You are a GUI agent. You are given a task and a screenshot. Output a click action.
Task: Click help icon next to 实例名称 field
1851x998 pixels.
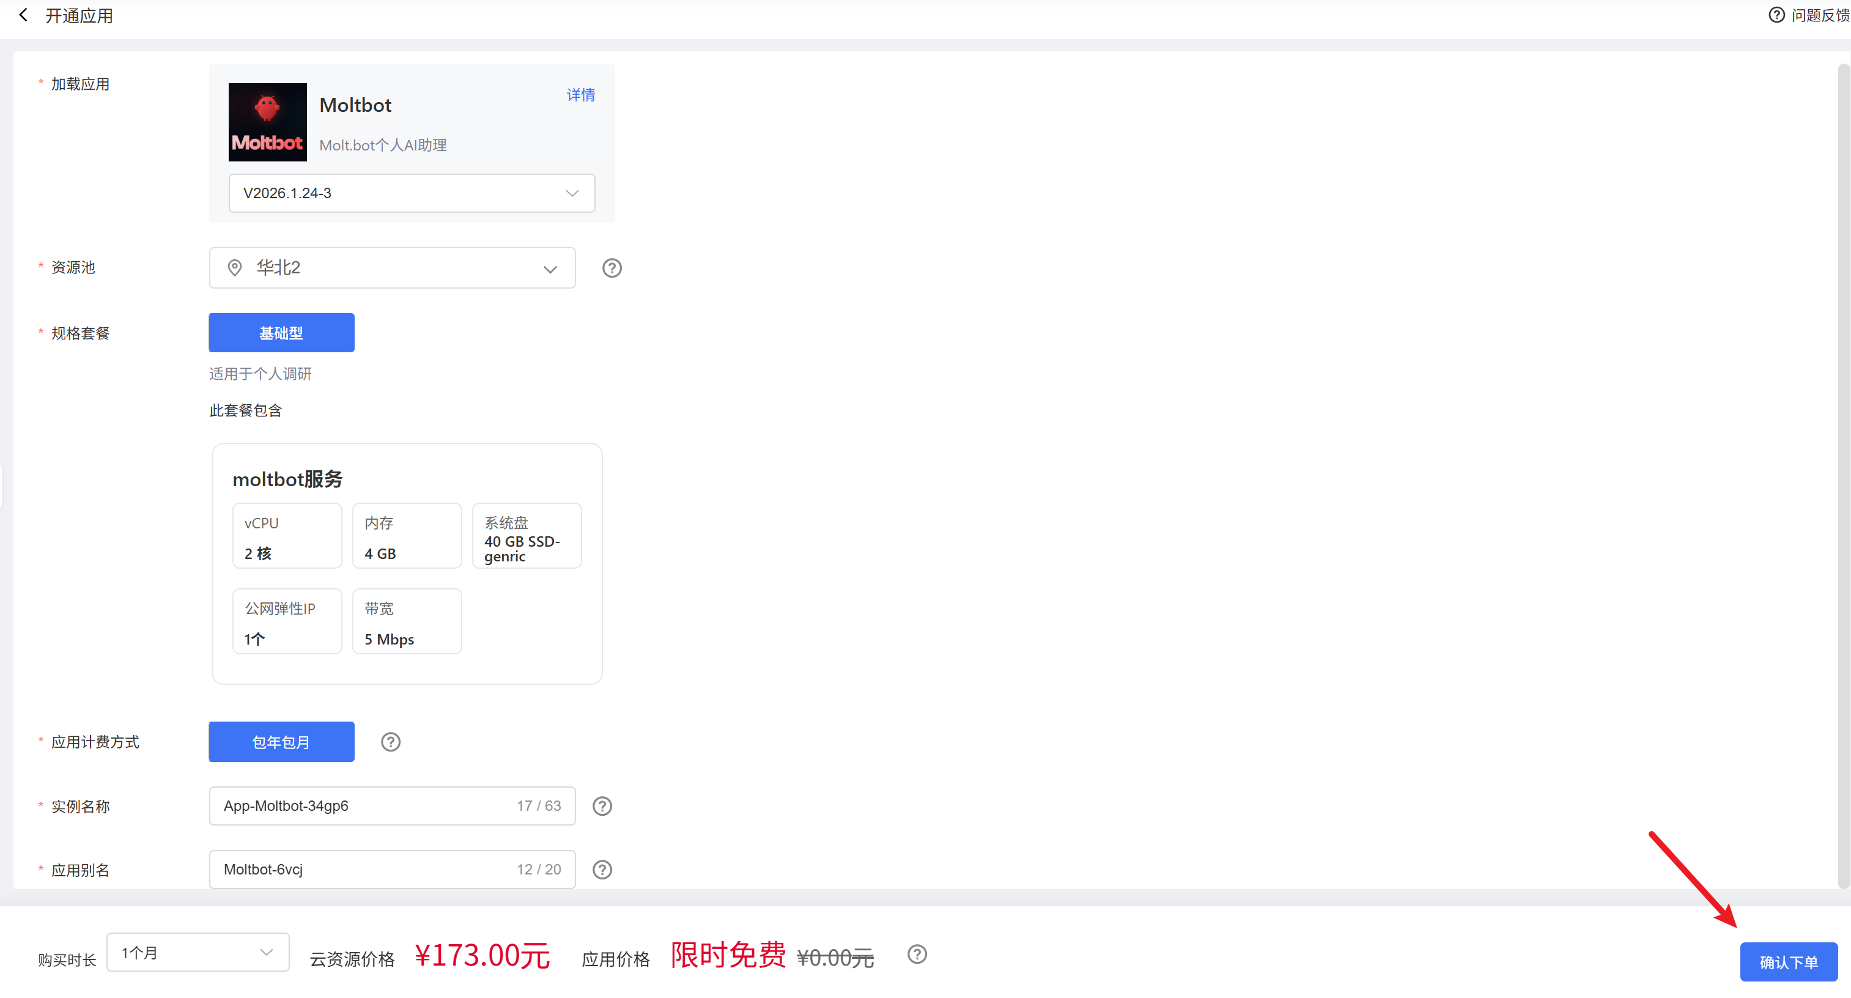point(602,806)
